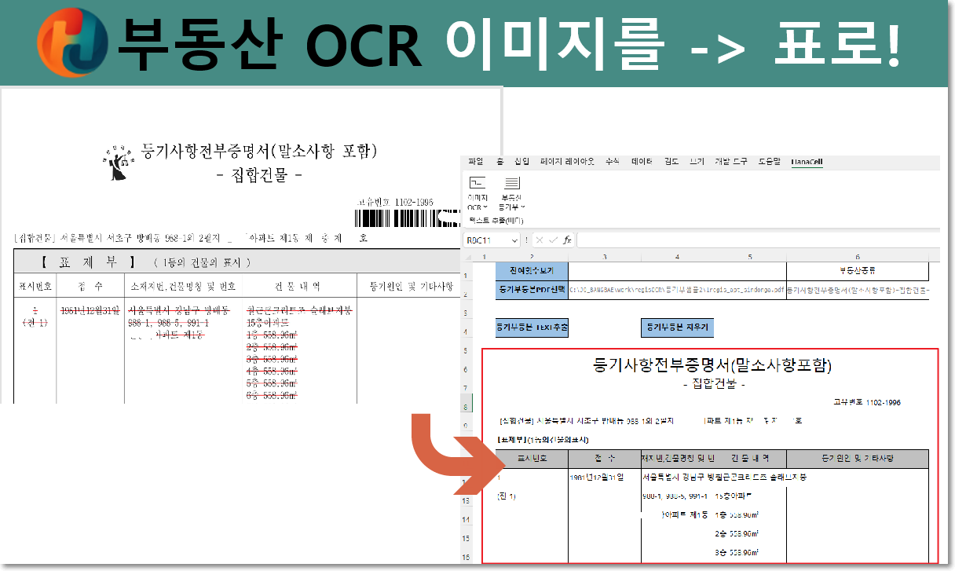The height and width of the screenshot is (571, 955).
Task: Open the 데이터 ribbon tab
Action: pyautogui.click(x=640, y=162)
